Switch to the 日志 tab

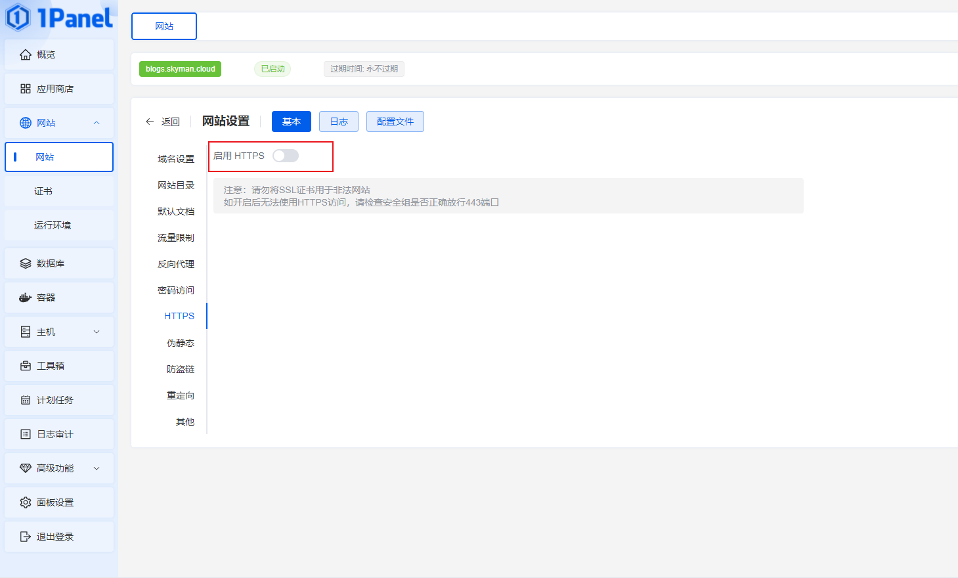click(339, 122)
